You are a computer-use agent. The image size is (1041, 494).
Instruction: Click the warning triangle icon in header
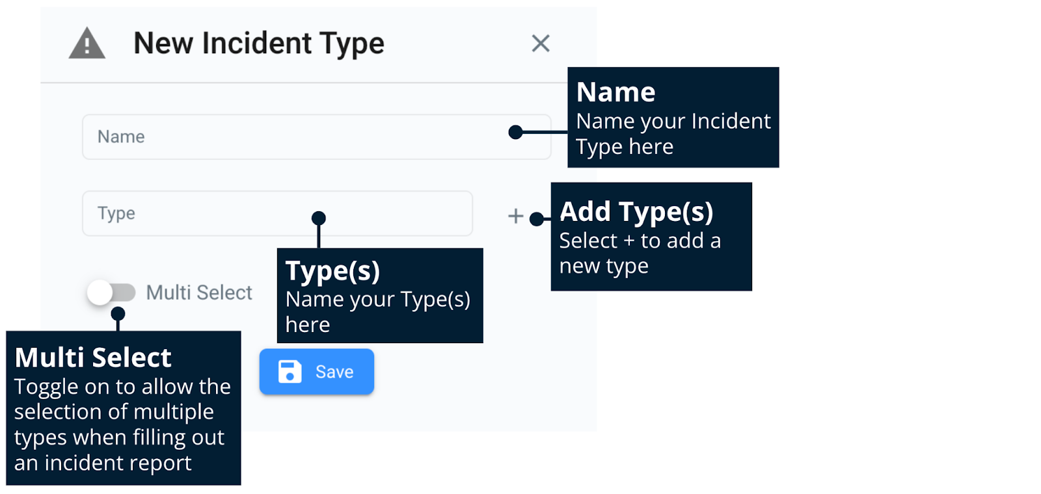point(87,44)
